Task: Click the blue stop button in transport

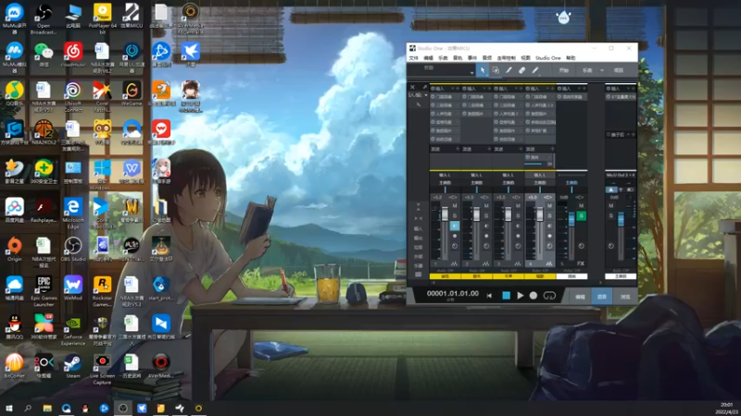Action: [506, 296]
